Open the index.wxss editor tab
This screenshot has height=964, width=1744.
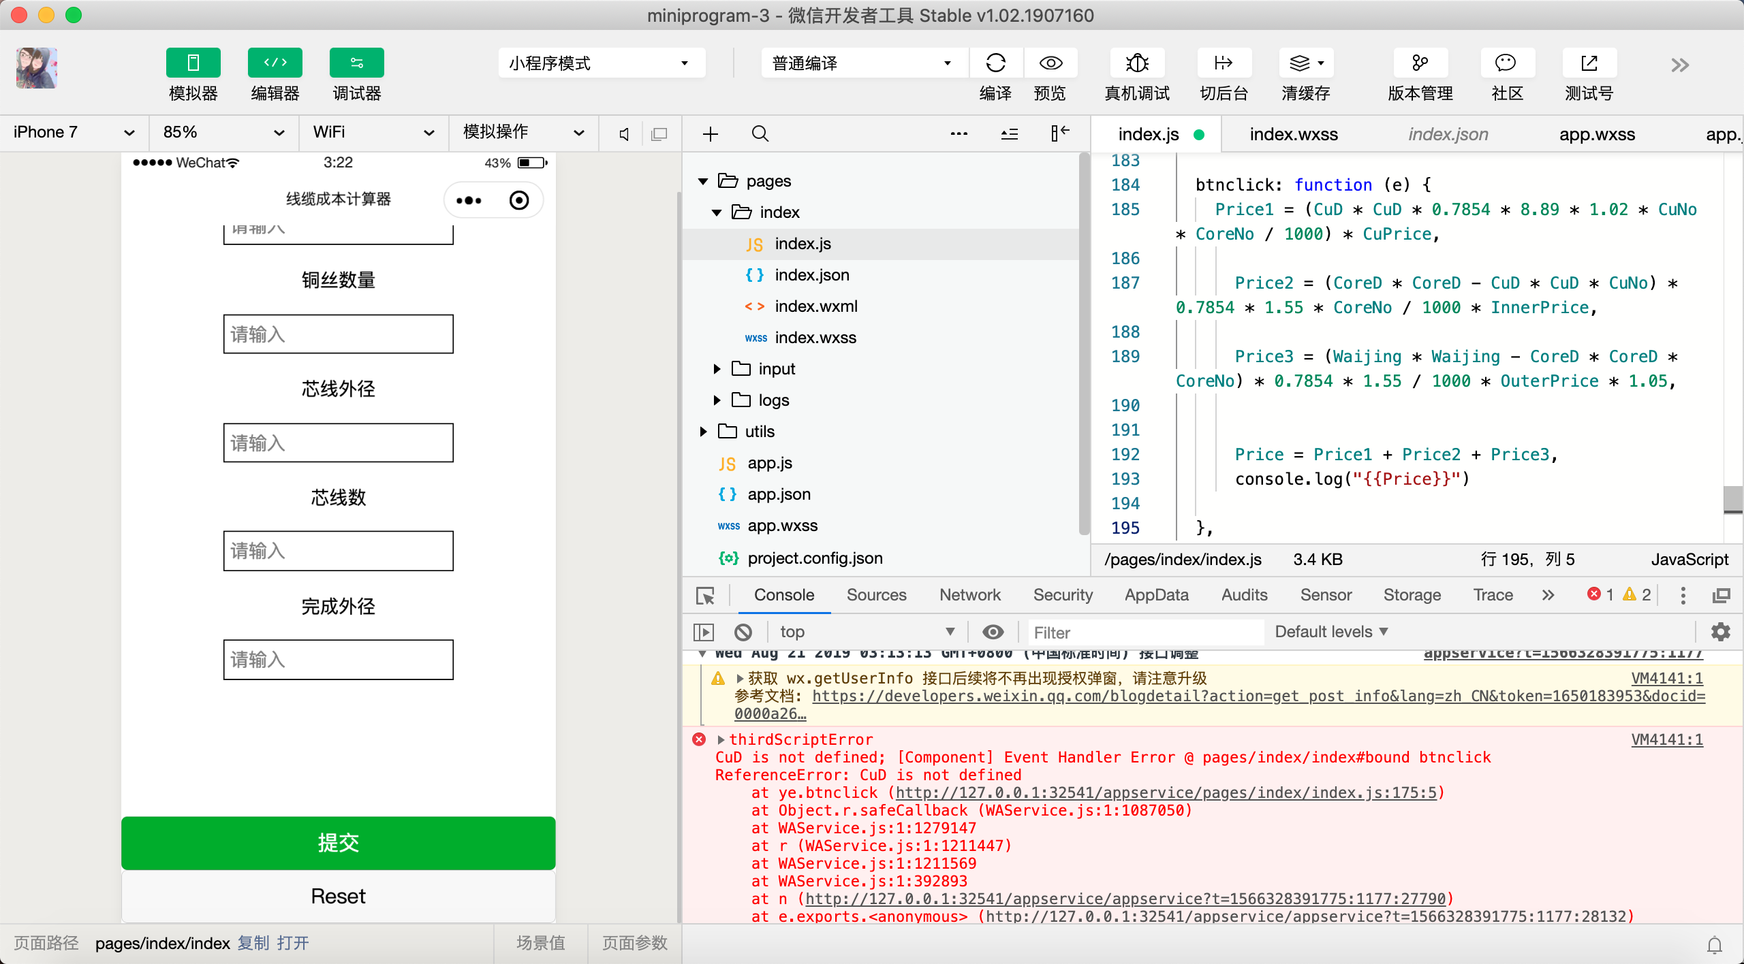point(1293,134)
